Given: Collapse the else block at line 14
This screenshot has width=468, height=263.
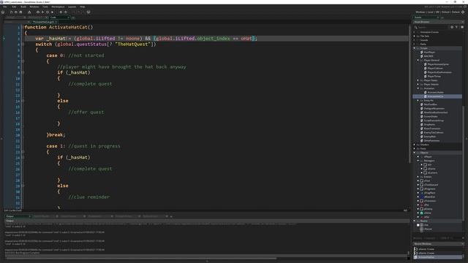Looking at the screenshot, I should [23, 101].
